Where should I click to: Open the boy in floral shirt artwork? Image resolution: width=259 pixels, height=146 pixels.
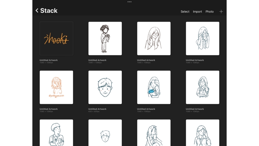click(56, 133)
